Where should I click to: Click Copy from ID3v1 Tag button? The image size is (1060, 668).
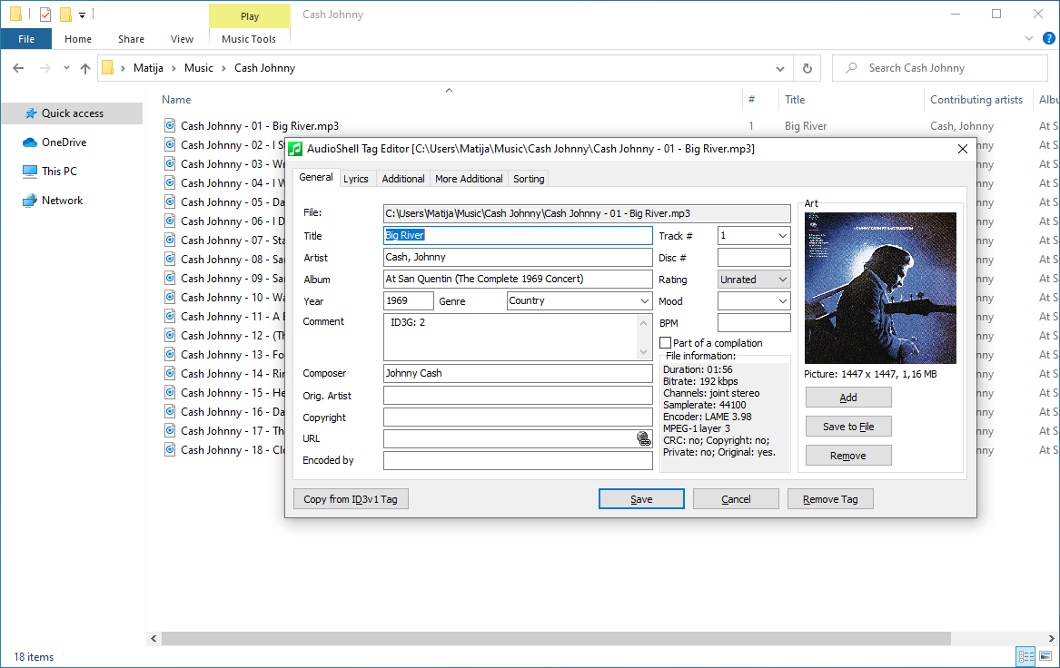click(x=351, y=499)
